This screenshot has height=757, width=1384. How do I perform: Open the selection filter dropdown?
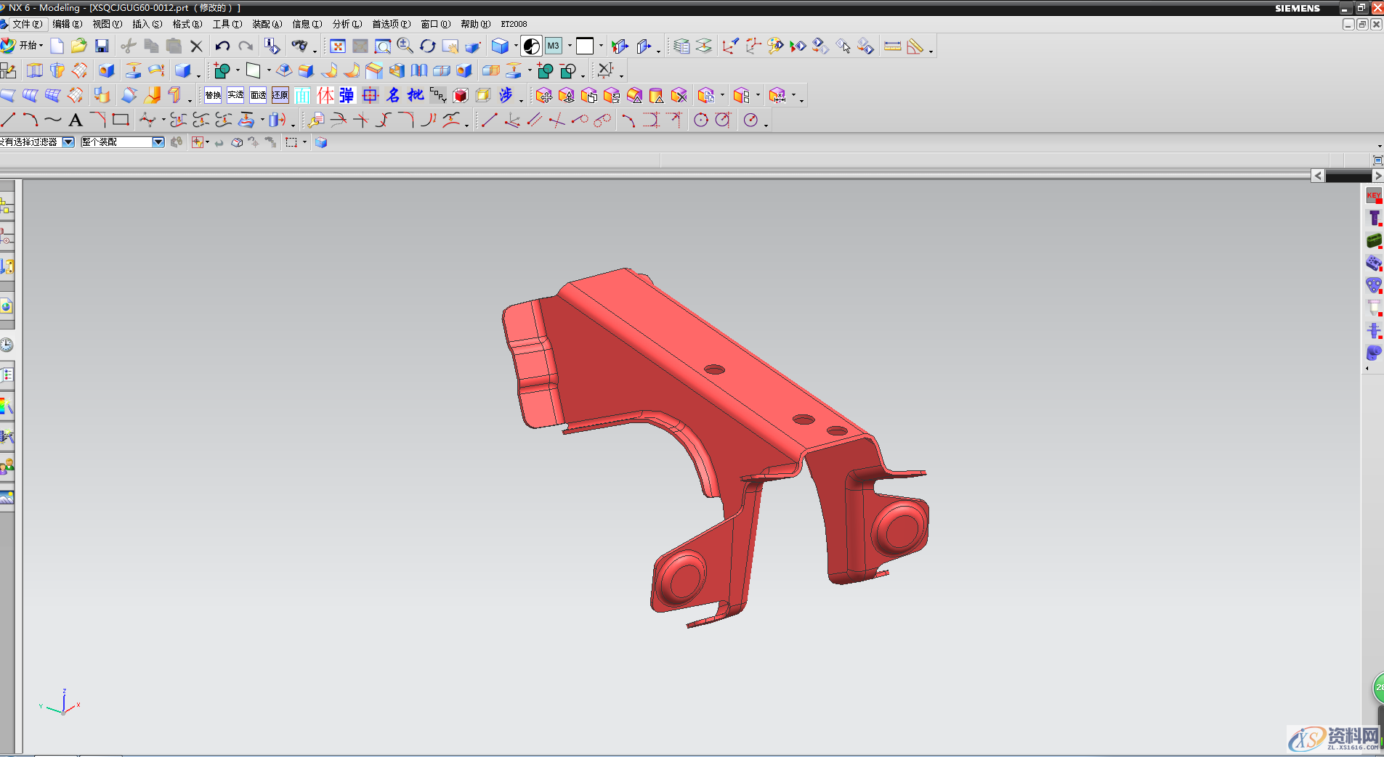tap(68, 142)
